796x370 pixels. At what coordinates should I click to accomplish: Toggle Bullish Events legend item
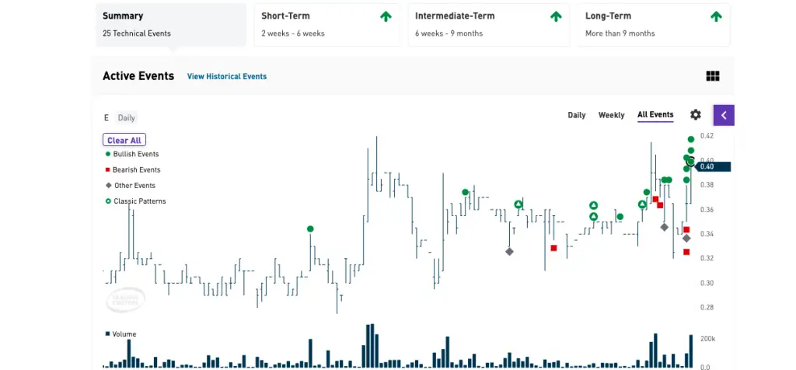[x=132, y=154]
